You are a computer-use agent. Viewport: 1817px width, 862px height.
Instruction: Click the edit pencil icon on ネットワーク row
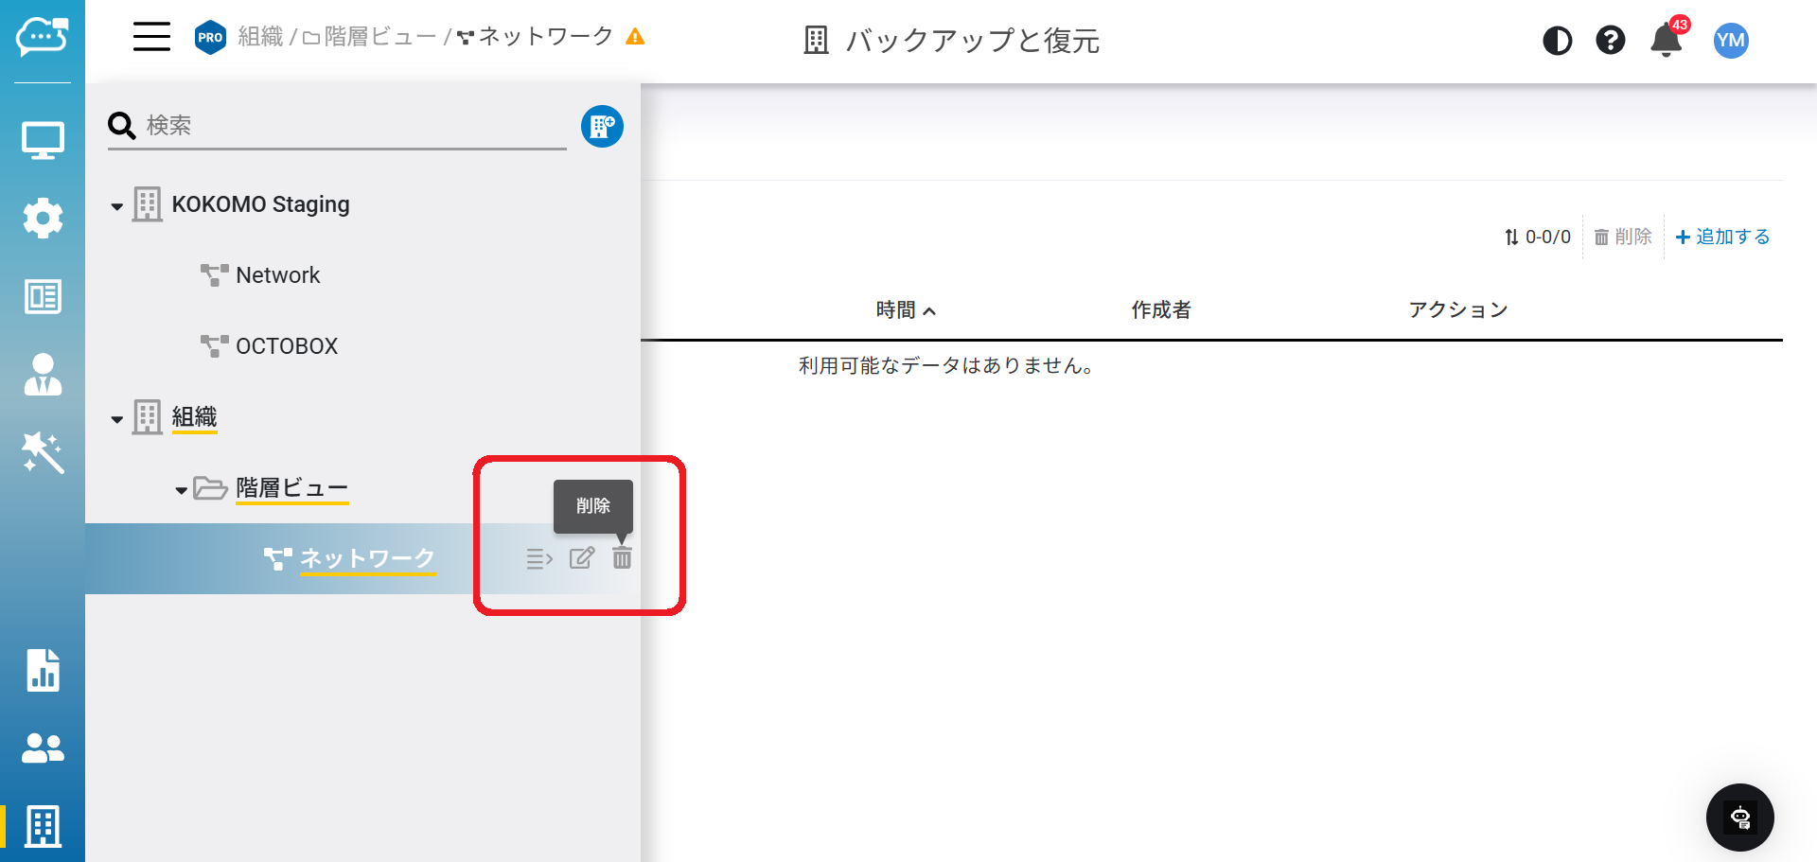click(x=581, y=558)
